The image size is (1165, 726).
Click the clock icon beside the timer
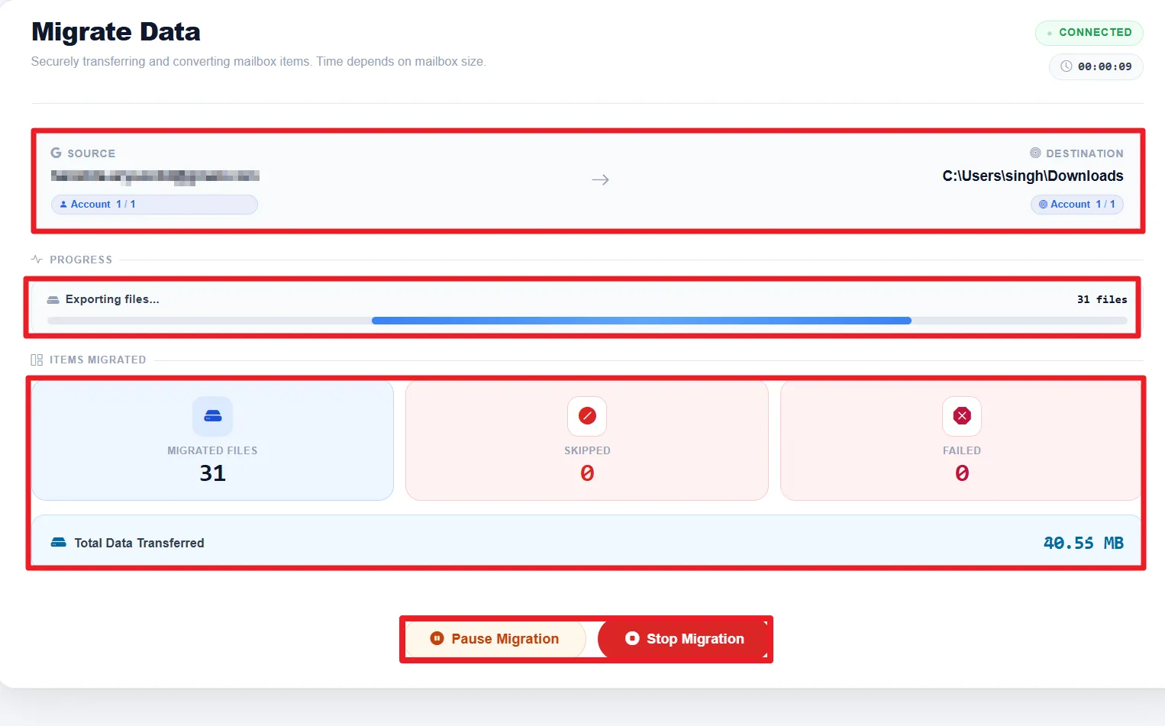tap(1067, 66)
